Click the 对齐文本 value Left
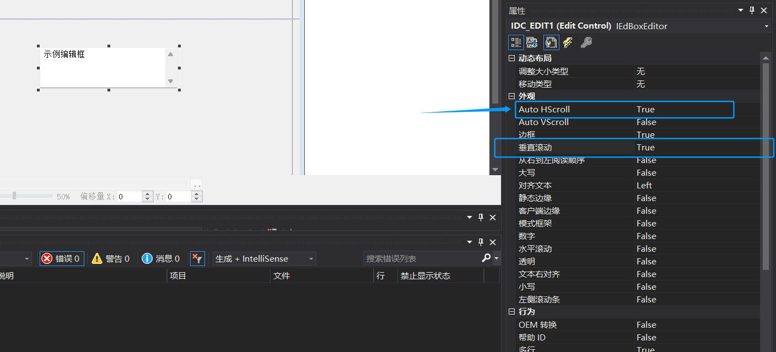 coord(644,185)
